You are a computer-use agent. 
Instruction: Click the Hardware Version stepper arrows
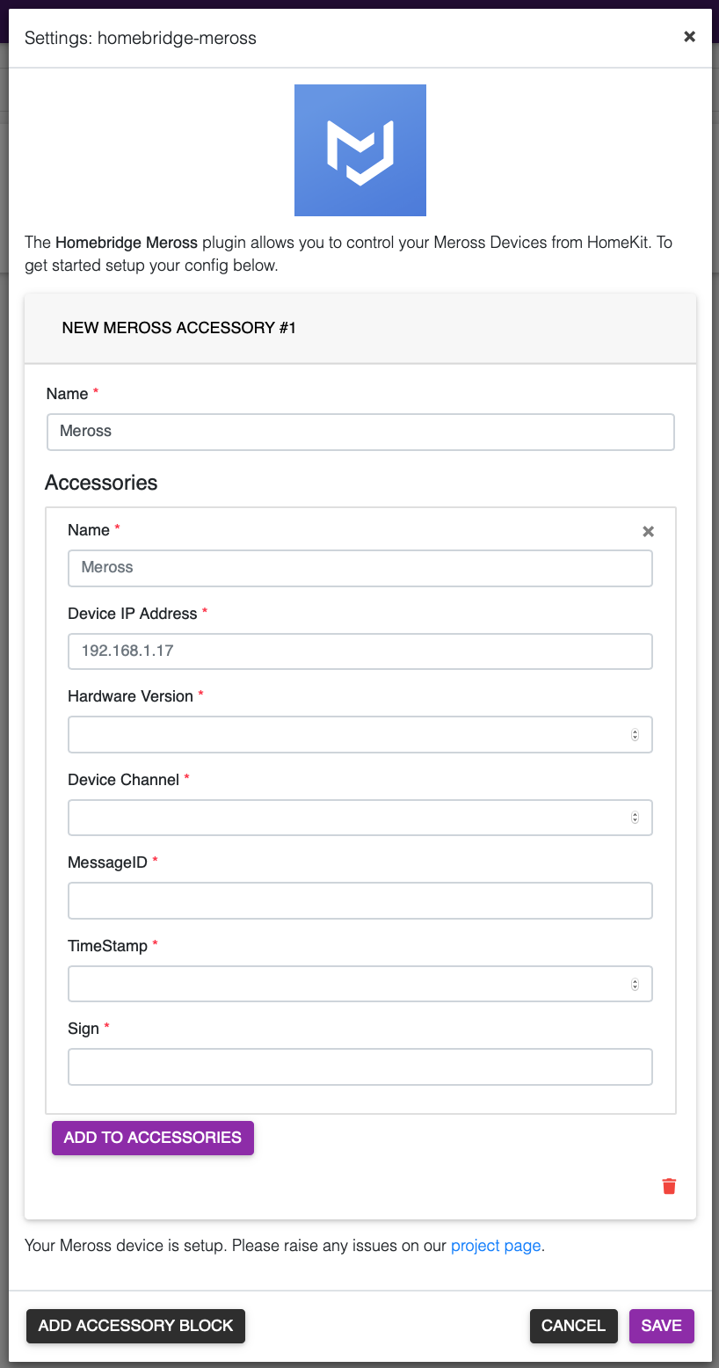coord(635,734)
